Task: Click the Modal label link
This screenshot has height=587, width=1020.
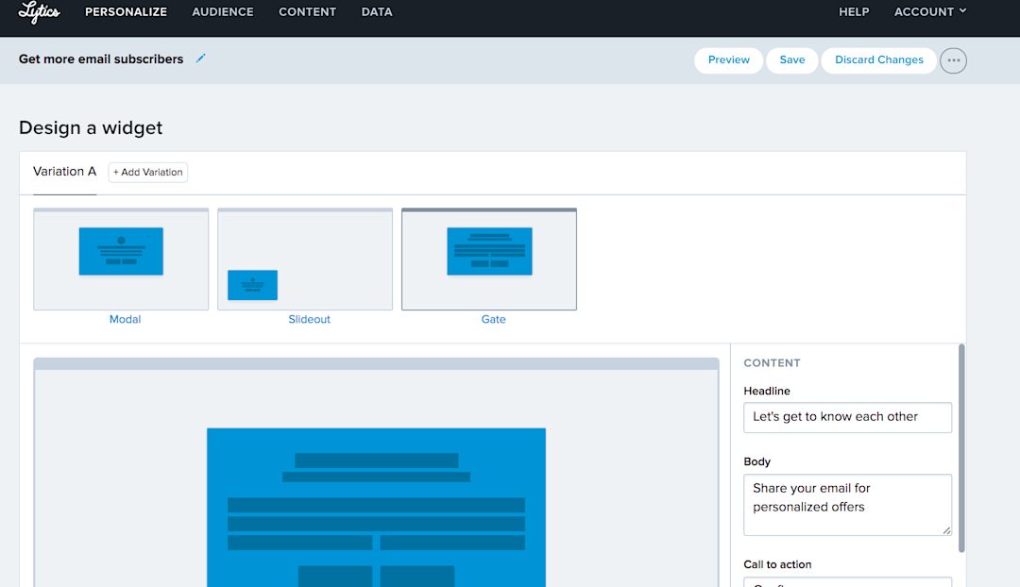Action: [125, 319]
